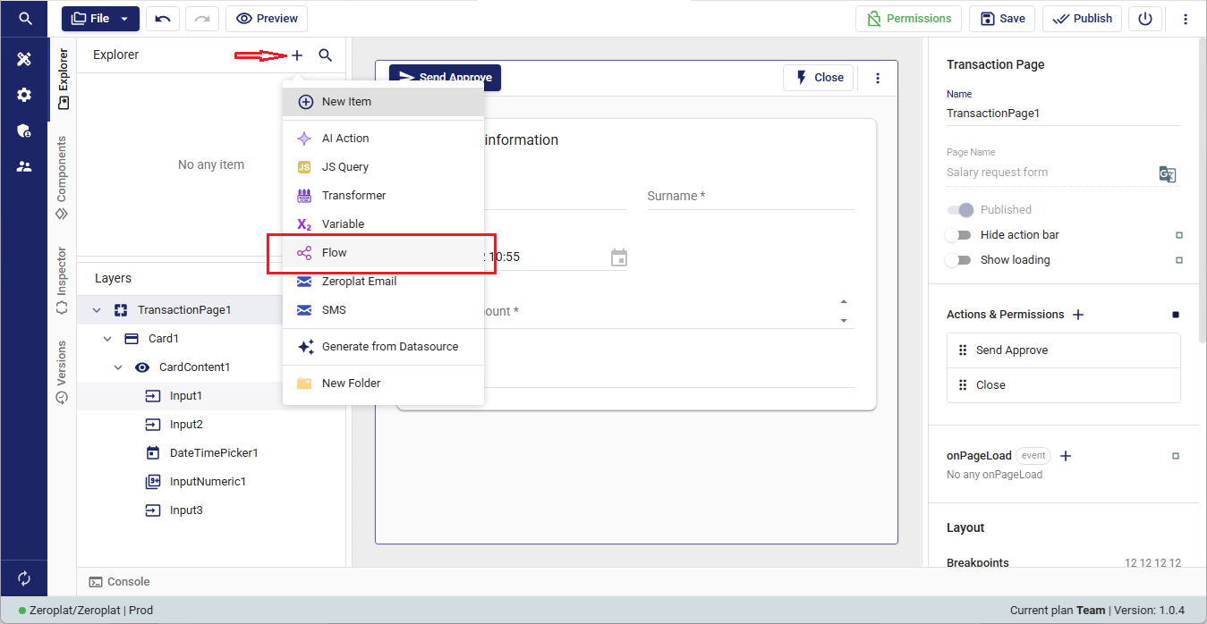Click the translate icon beside Page Name
Viewport: 1207px width, 624px height.
click(x=1167, y=173)
